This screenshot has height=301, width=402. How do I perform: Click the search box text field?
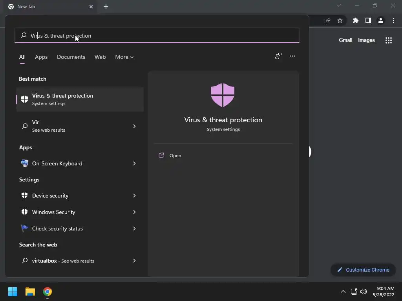(x=157, y=36)
